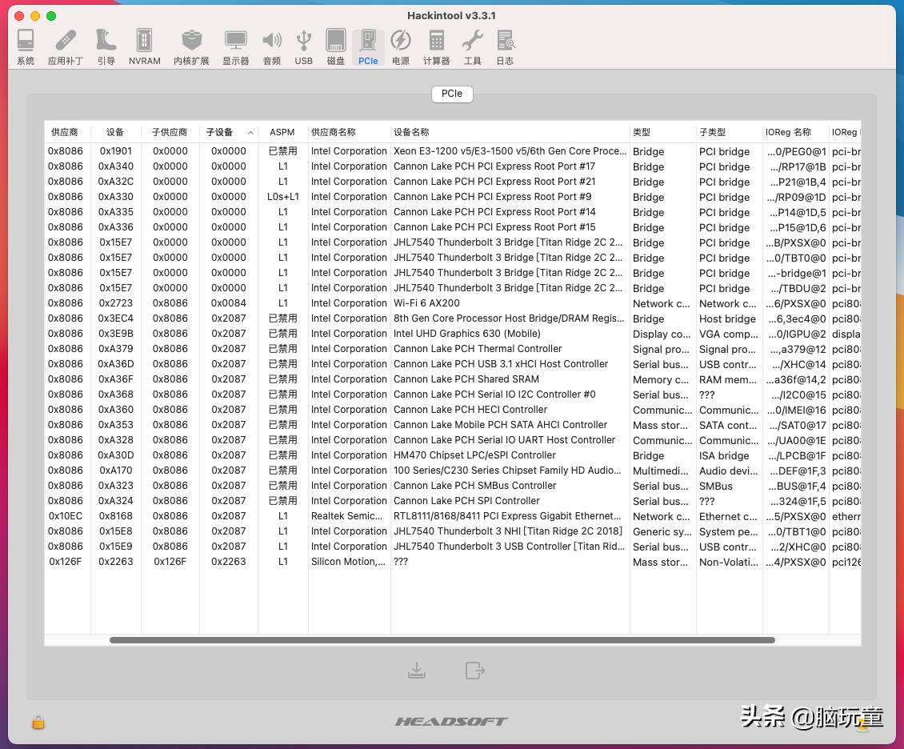This screenshot has width=904, height=749.
Task: Sort by the ASPM column header
Action: pos(282,132)
